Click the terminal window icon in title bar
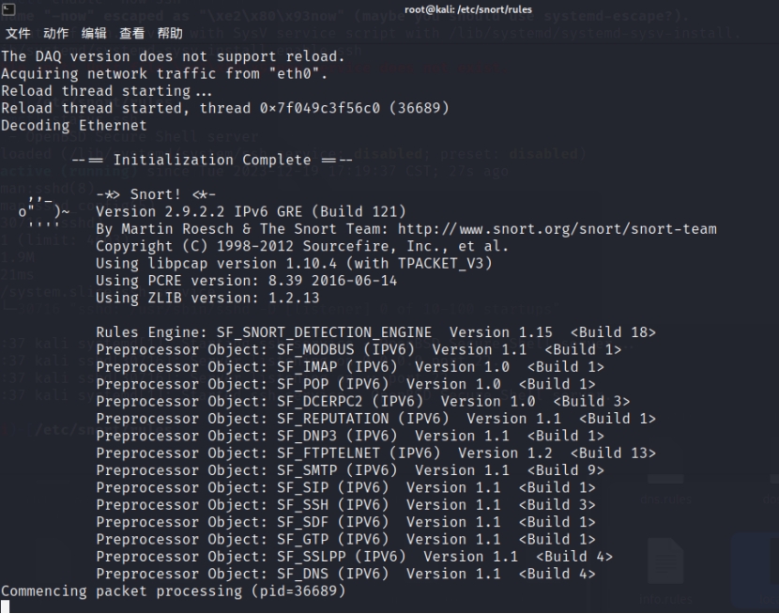 point(8,8)
